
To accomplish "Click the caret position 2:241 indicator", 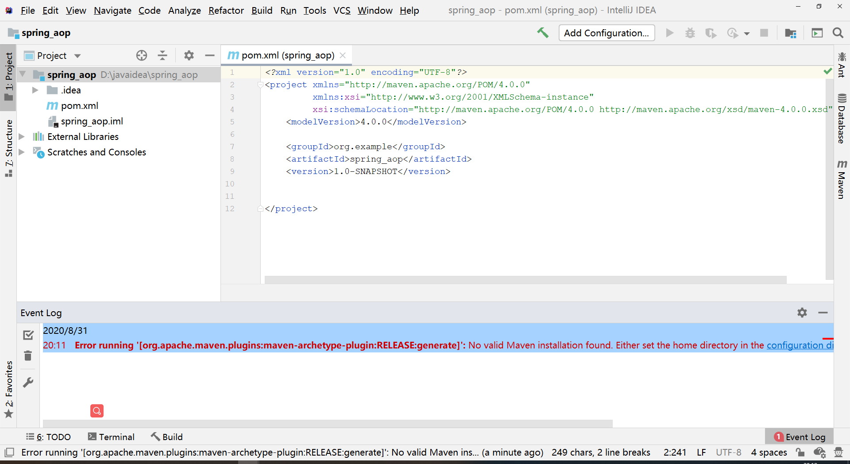I will [x=675, y=452].
